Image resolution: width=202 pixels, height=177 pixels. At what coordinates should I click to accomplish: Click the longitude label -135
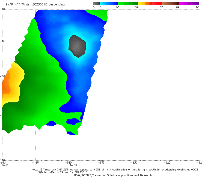pos(101,163)
